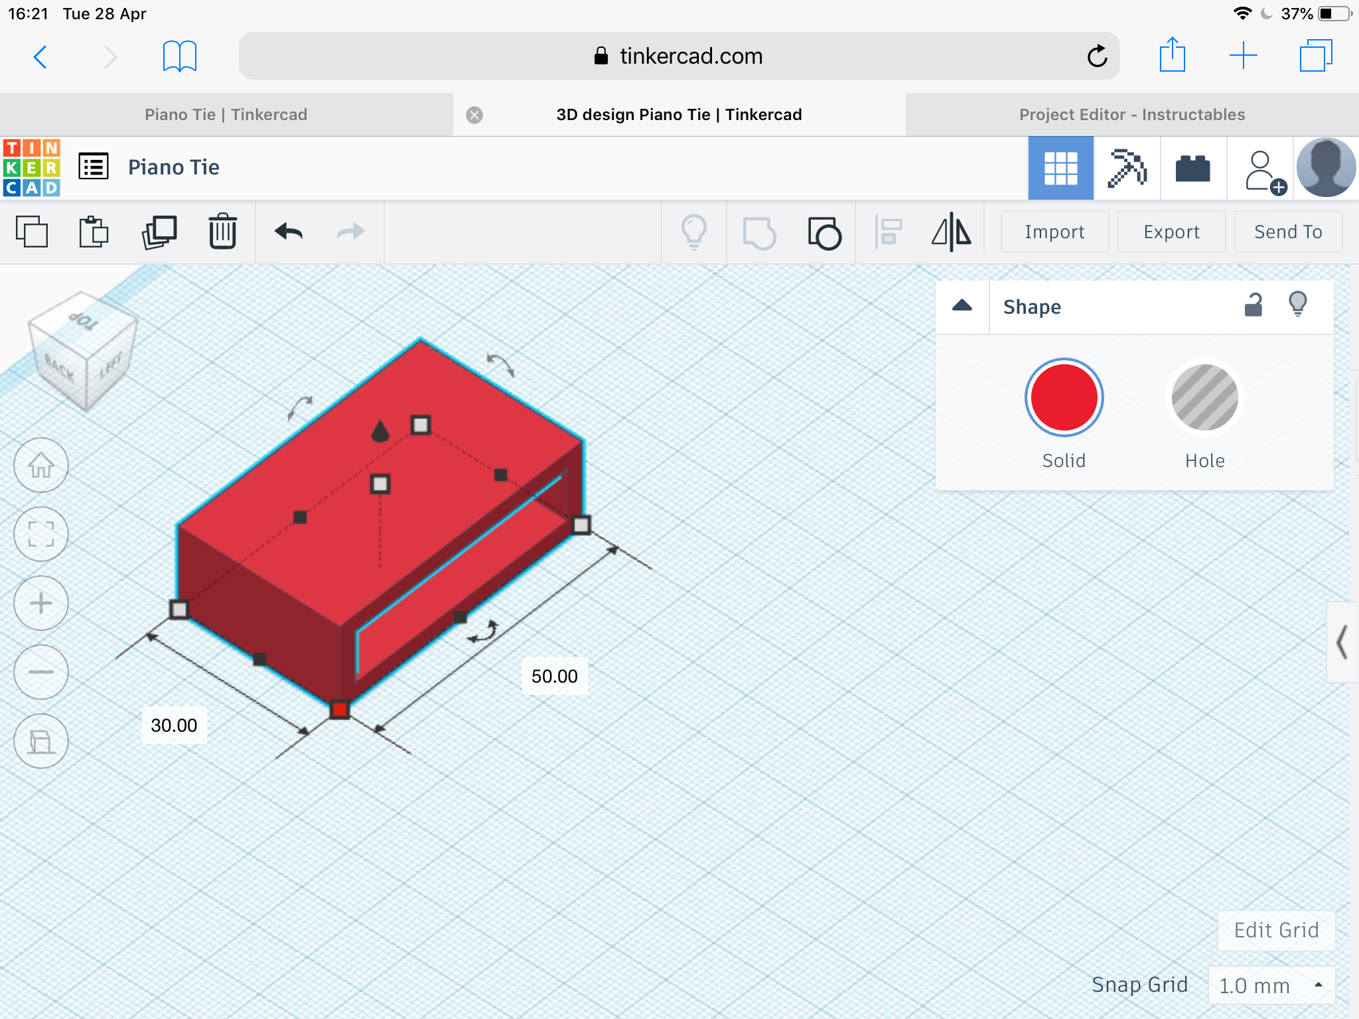The image size is (1359, 1019).
Task: Open the Safari share sheet
Action: point(1173,54)
